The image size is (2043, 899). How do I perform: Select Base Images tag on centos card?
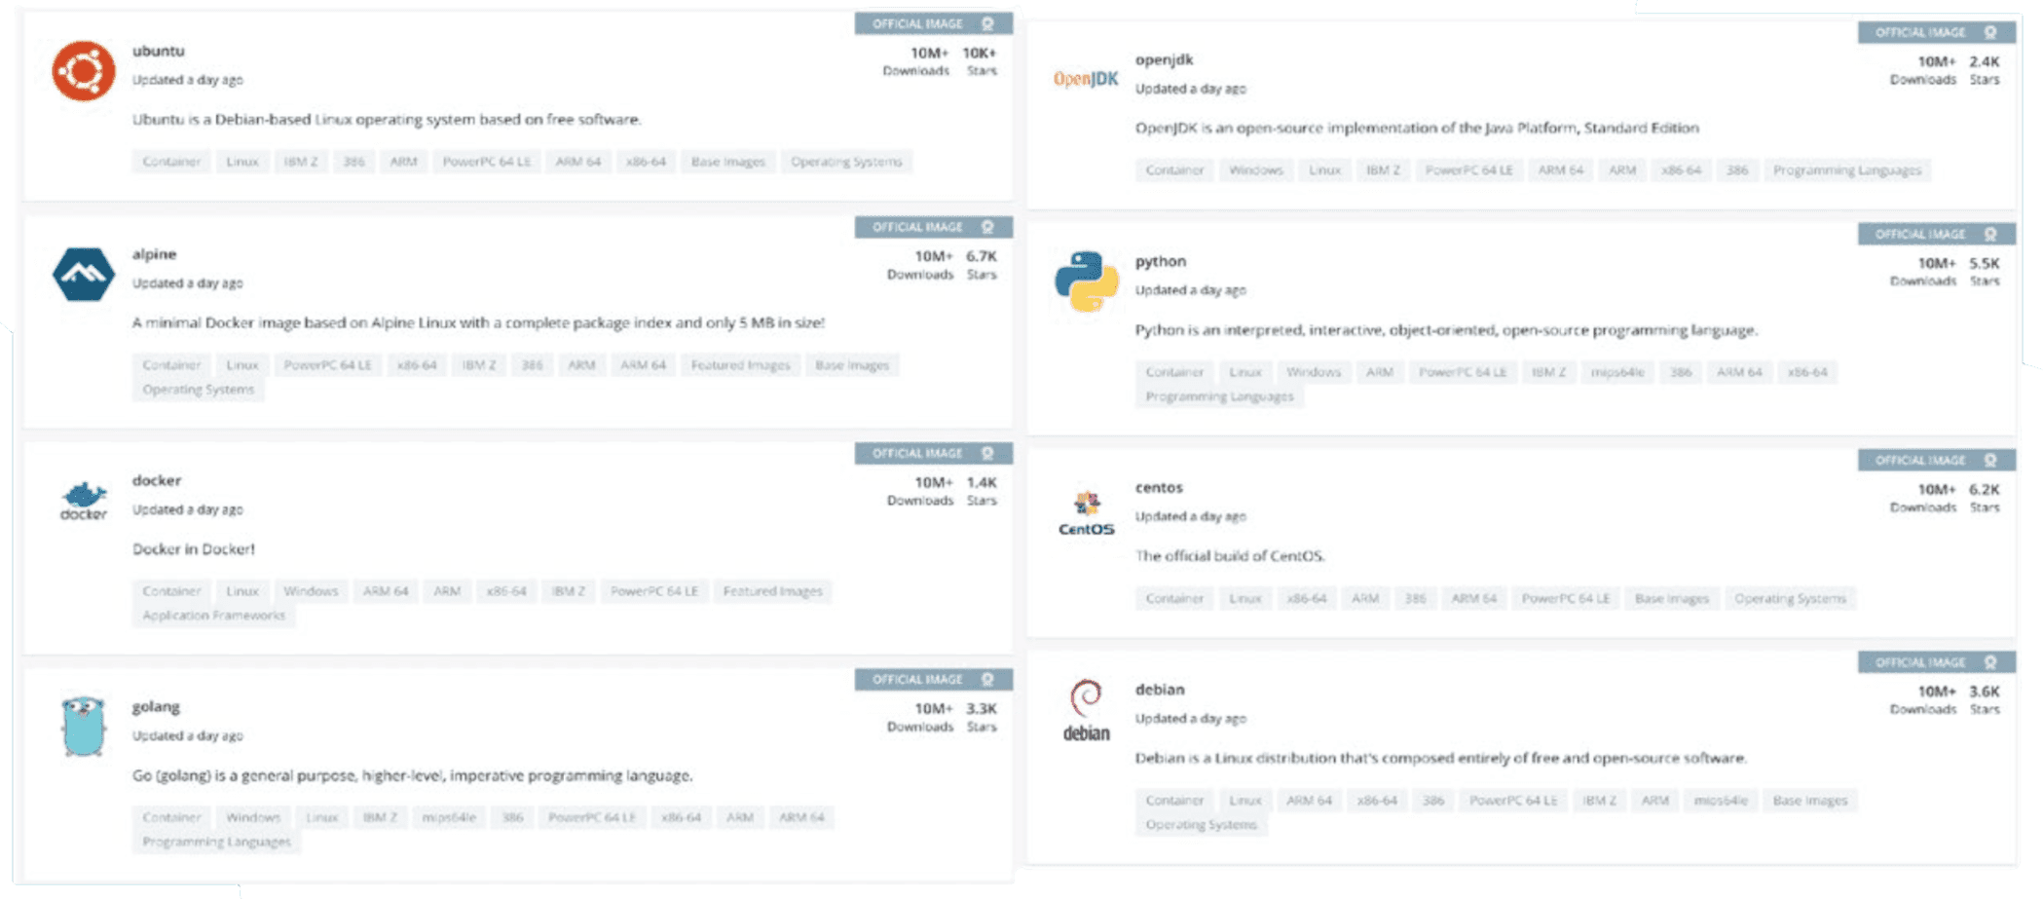(x=1671, y=598)
